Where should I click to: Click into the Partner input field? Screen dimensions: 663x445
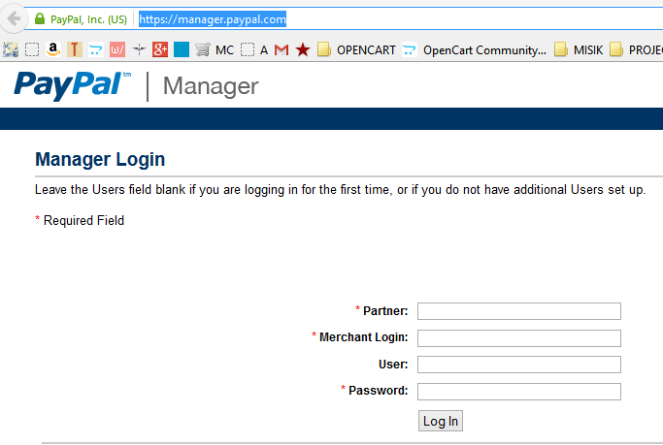518,311
